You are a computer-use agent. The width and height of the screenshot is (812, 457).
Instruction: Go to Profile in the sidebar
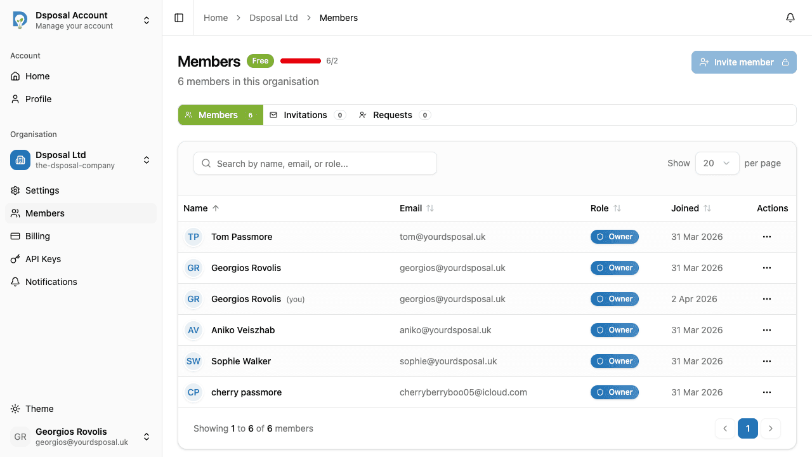37,98
